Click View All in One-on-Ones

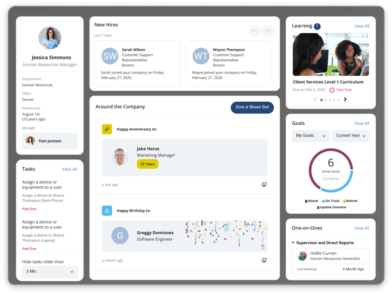coord(361,228)
